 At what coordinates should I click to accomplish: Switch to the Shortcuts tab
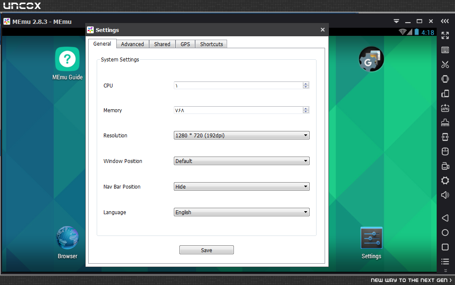click(212, 44)
